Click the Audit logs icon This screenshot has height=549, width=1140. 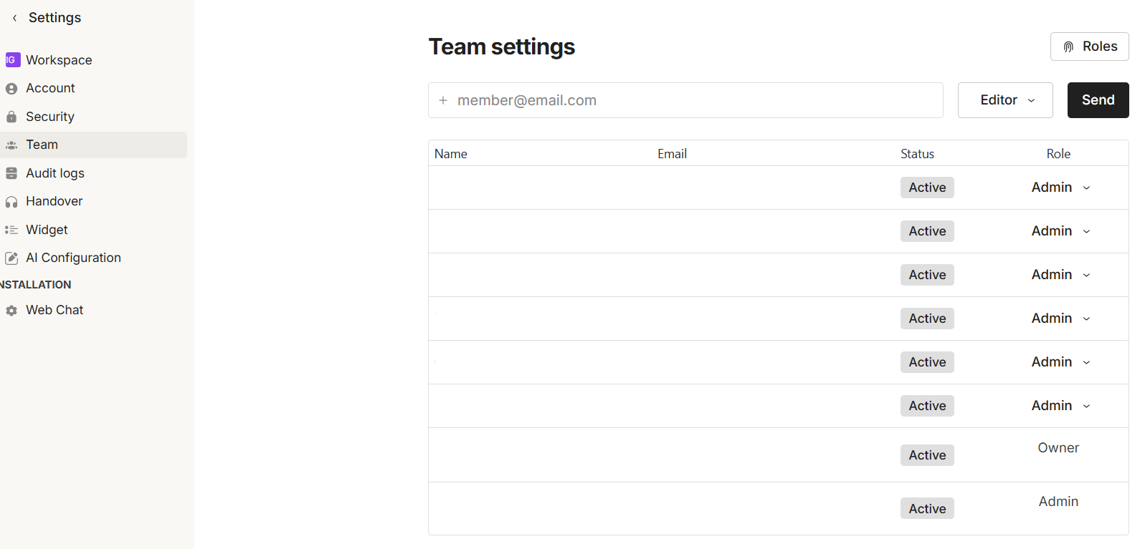[11, 173]
